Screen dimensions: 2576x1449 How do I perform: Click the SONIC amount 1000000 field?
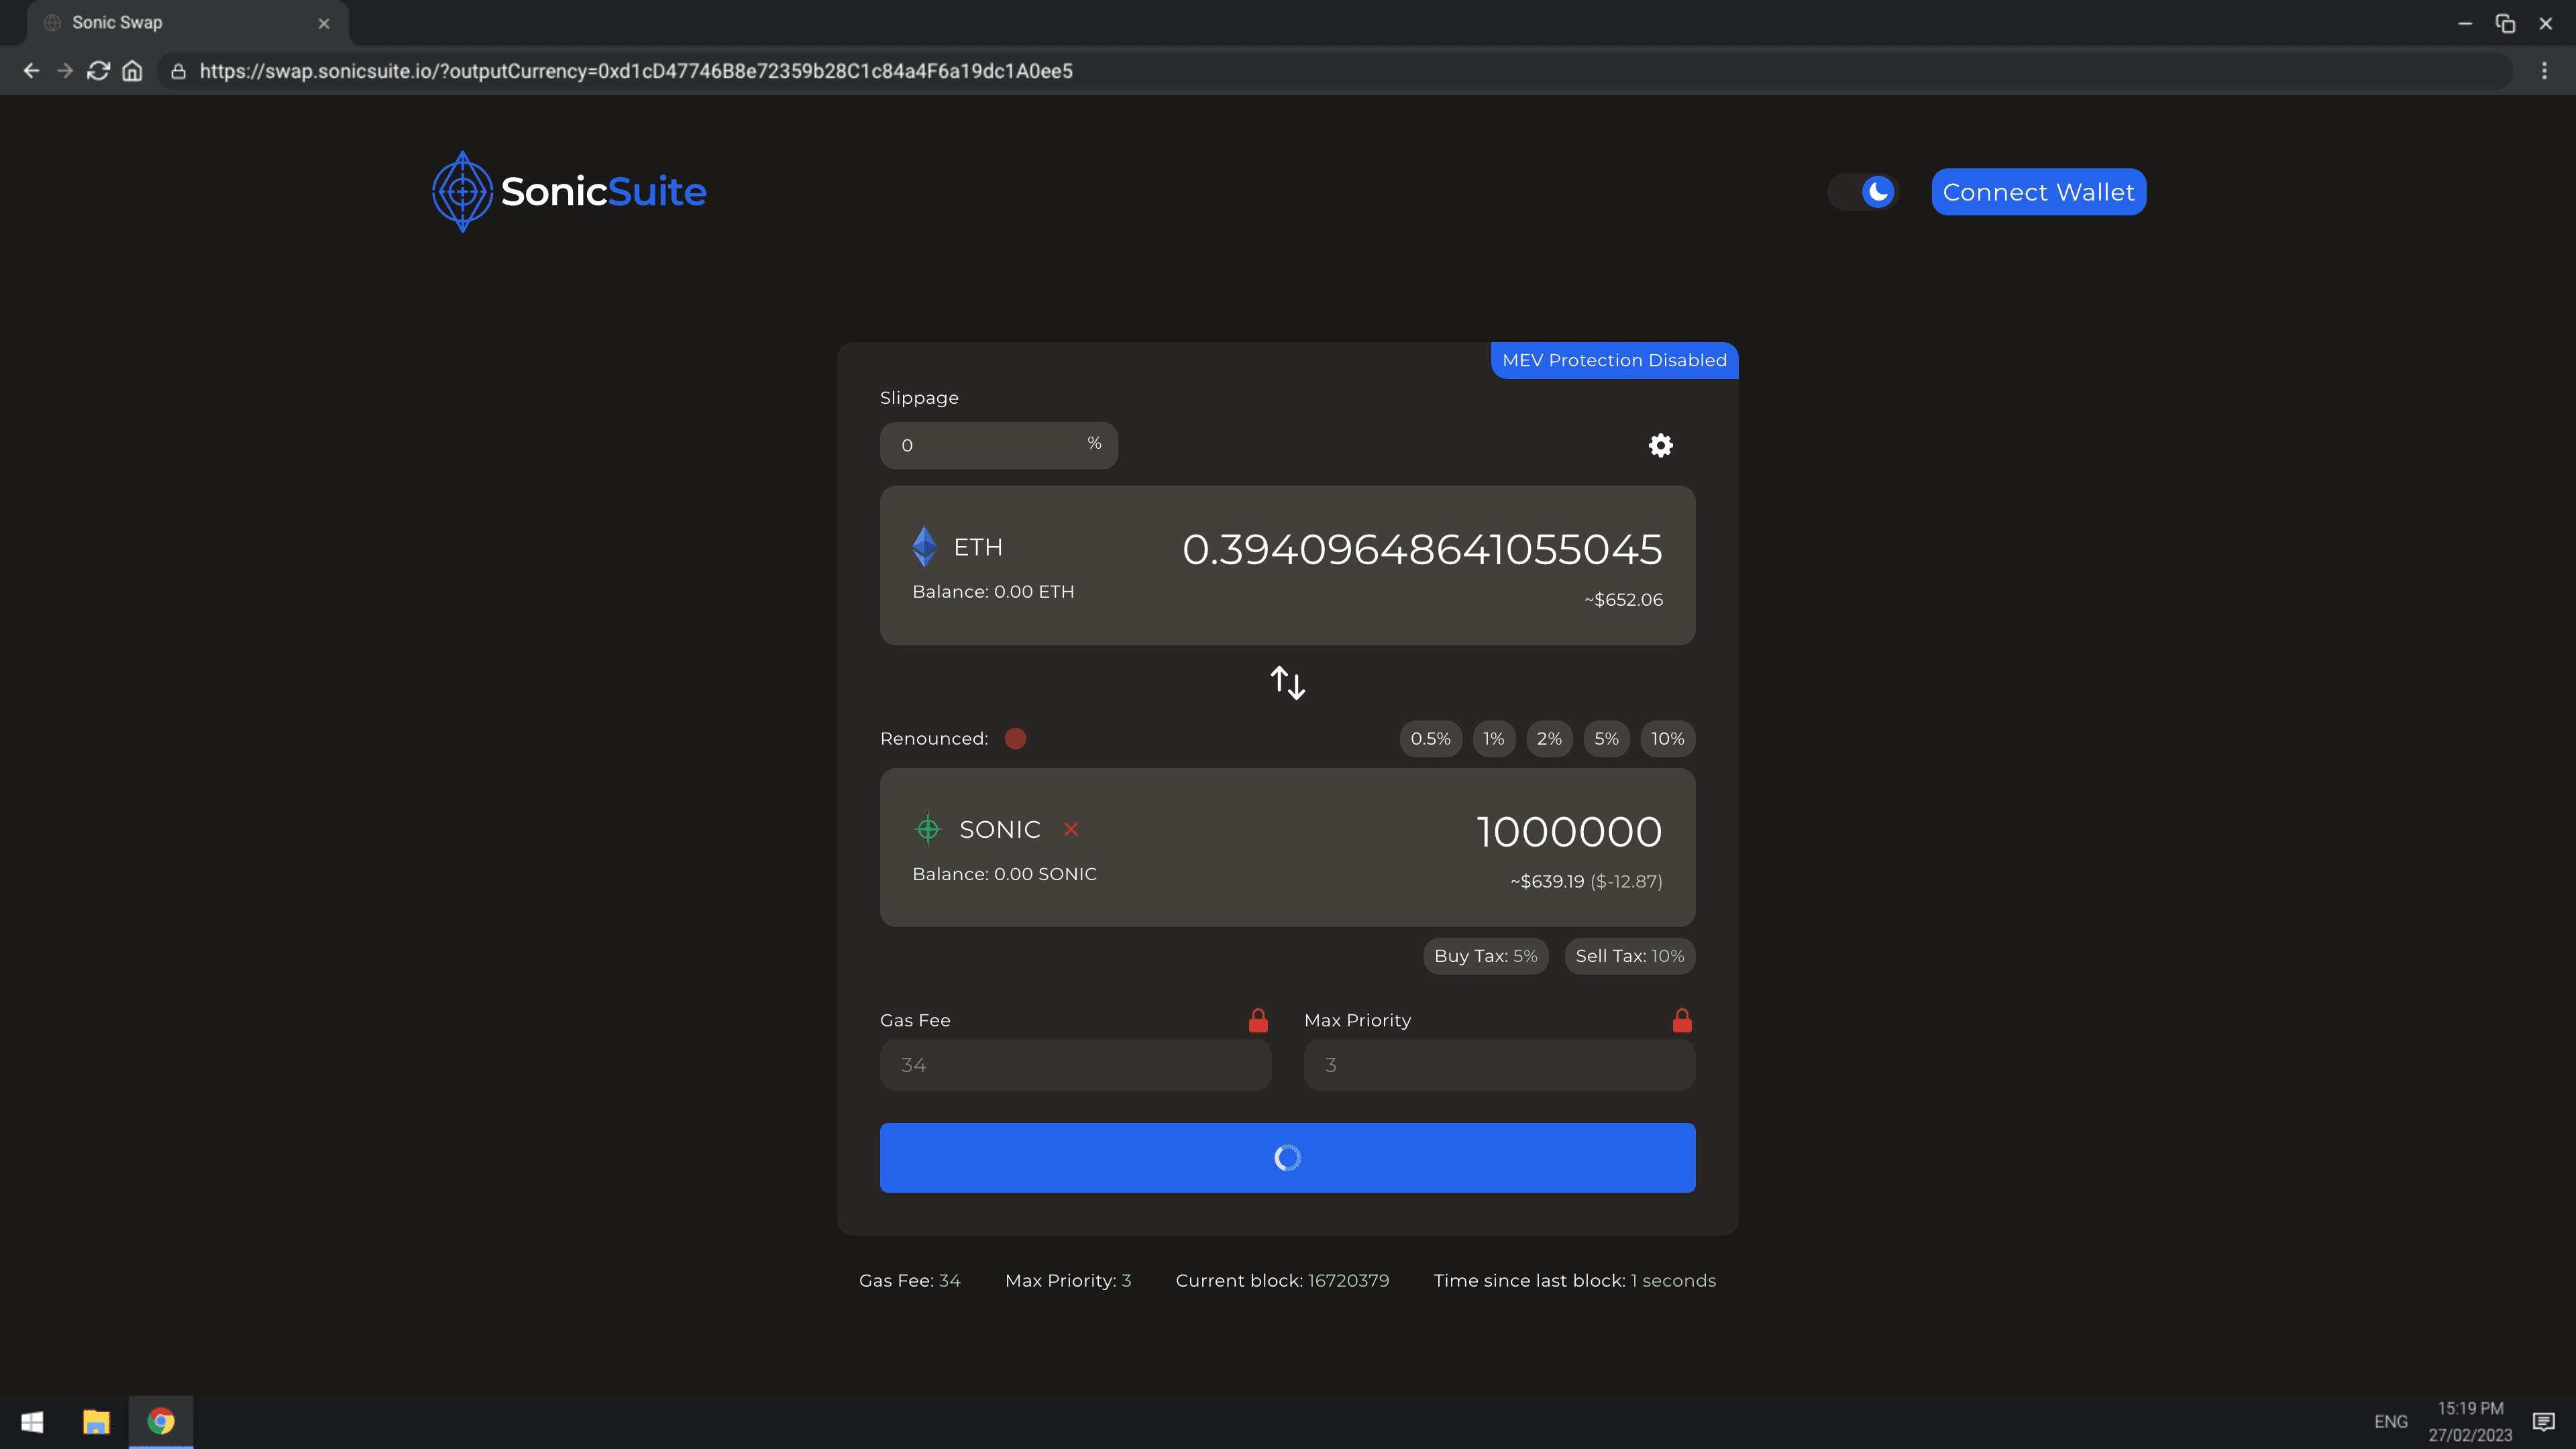(x=1569, y=831)
